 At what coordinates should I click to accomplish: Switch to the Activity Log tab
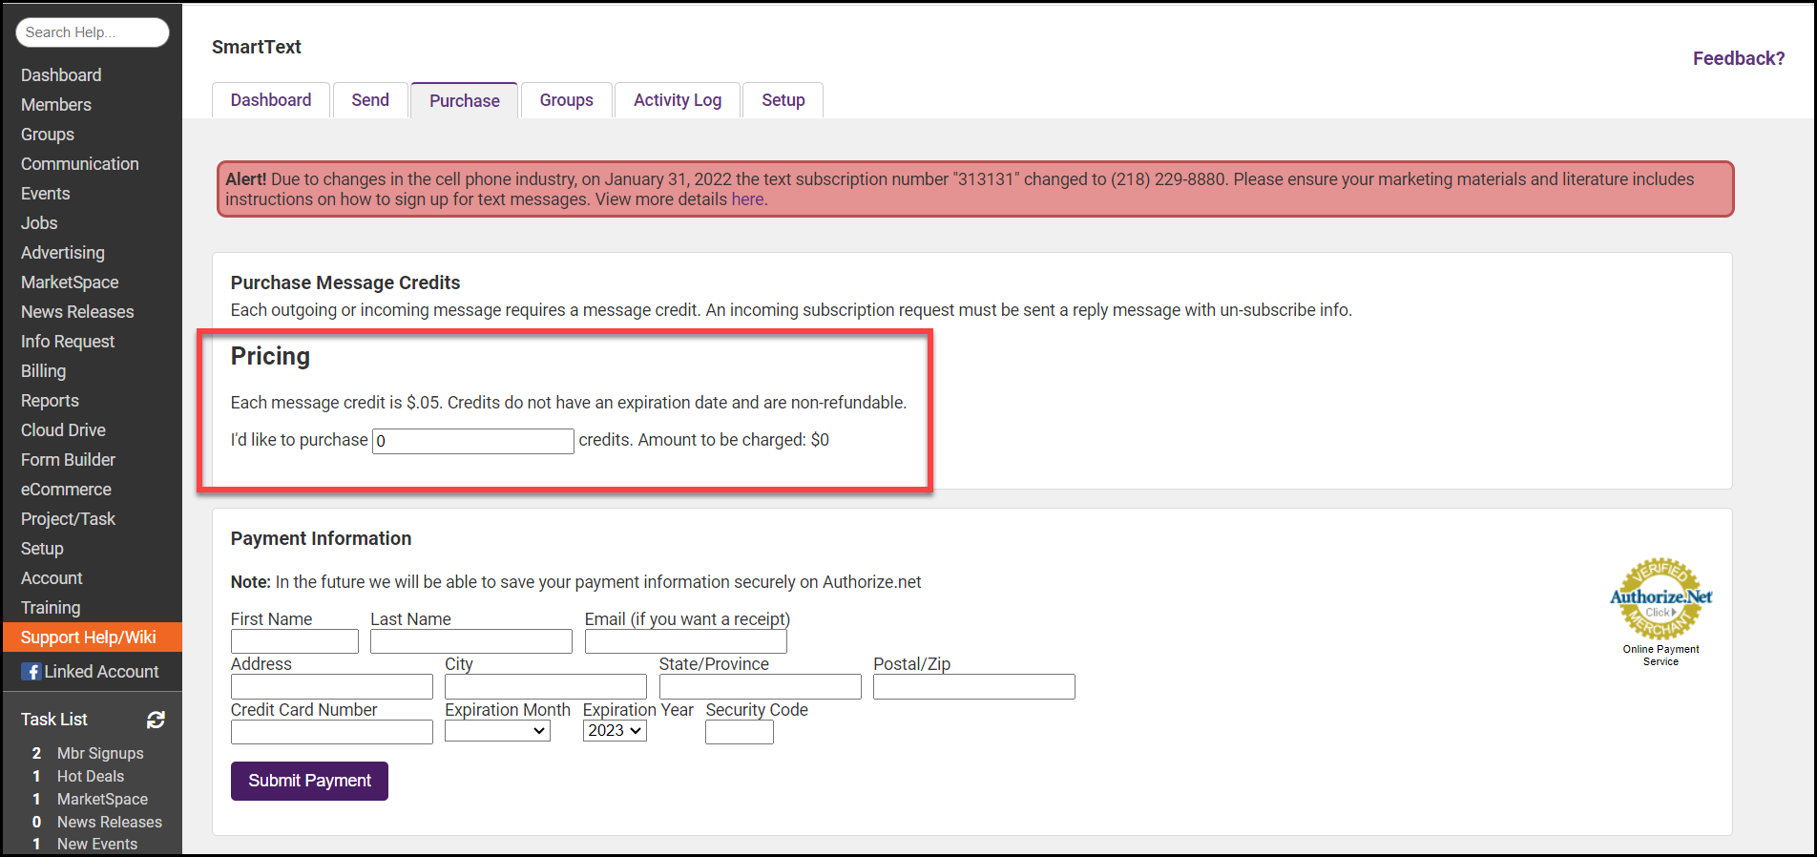tap(677, 100)
